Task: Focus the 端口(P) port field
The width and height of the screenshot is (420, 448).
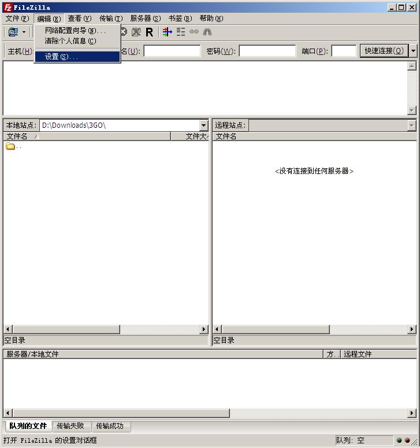Action: click(x=344, y=51)
